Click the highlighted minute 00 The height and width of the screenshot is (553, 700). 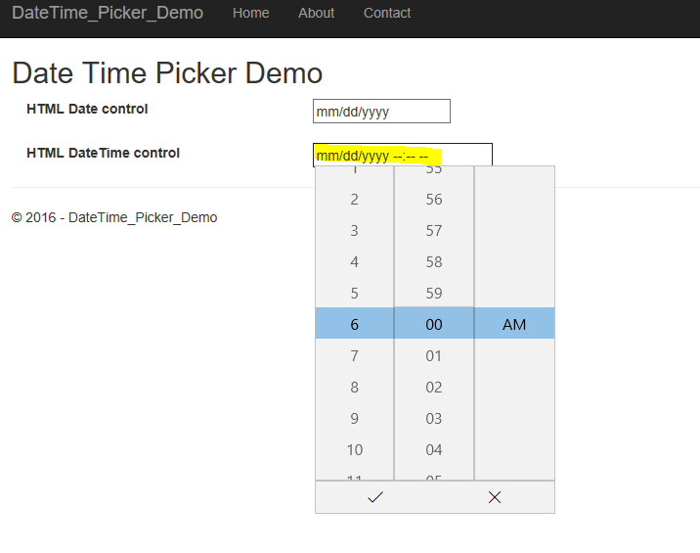434,325
